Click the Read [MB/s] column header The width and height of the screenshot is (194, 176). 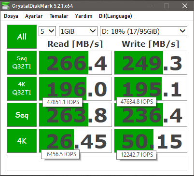(75, 44)
